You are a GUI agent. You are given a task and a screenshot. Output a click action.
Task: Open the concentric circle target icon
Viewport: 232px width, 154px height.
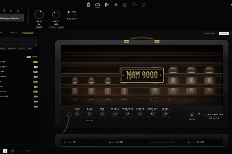pyautogui.click(x=144, y=5)
